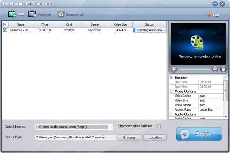Click the Add label in toolbar
This screenshot has width=230, height=153.
21,14
